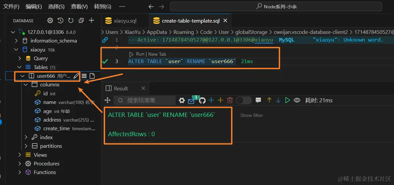Click the key icon next to id column

pos(37,93)
